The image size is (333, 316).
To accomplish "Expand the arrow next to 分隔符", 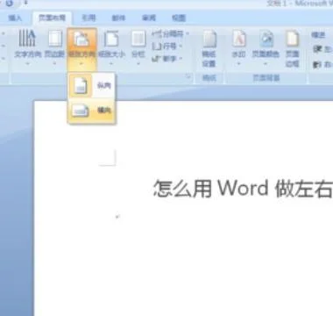I will coord(187,34).
